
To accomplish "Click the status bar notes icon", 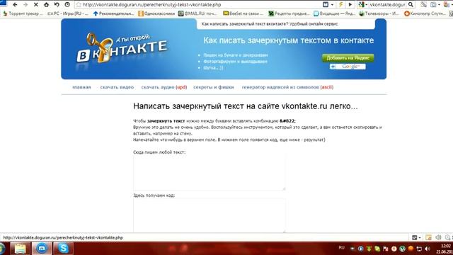I will tap(428, 237).
